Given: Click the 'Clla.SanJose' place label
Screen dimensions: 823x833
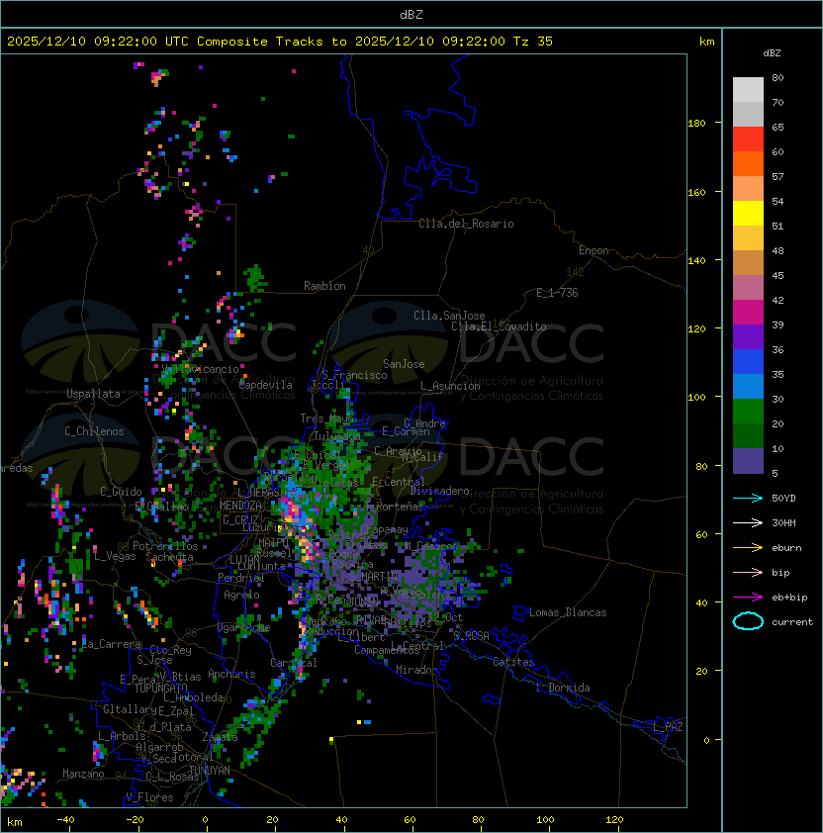Looking at the screenshot, I should point(449,316).
